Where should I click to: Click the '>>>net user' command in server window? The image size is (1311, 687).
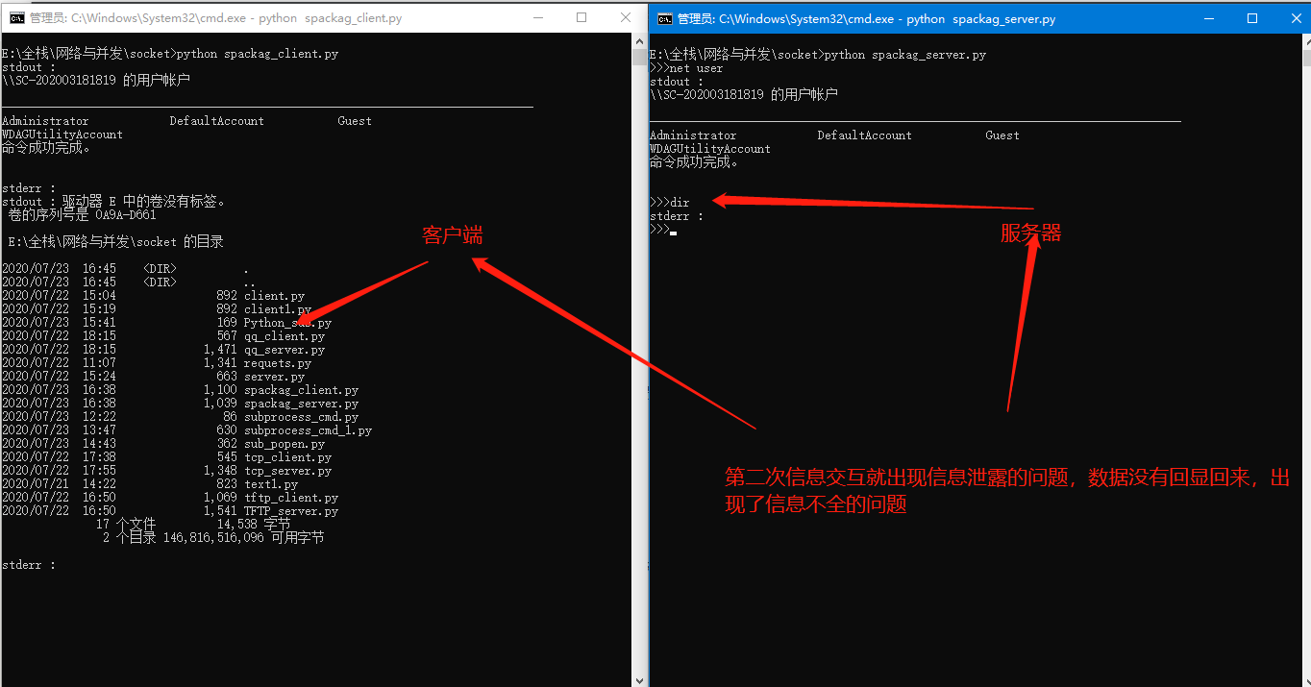pyautogui.click(x=686, y=68)
